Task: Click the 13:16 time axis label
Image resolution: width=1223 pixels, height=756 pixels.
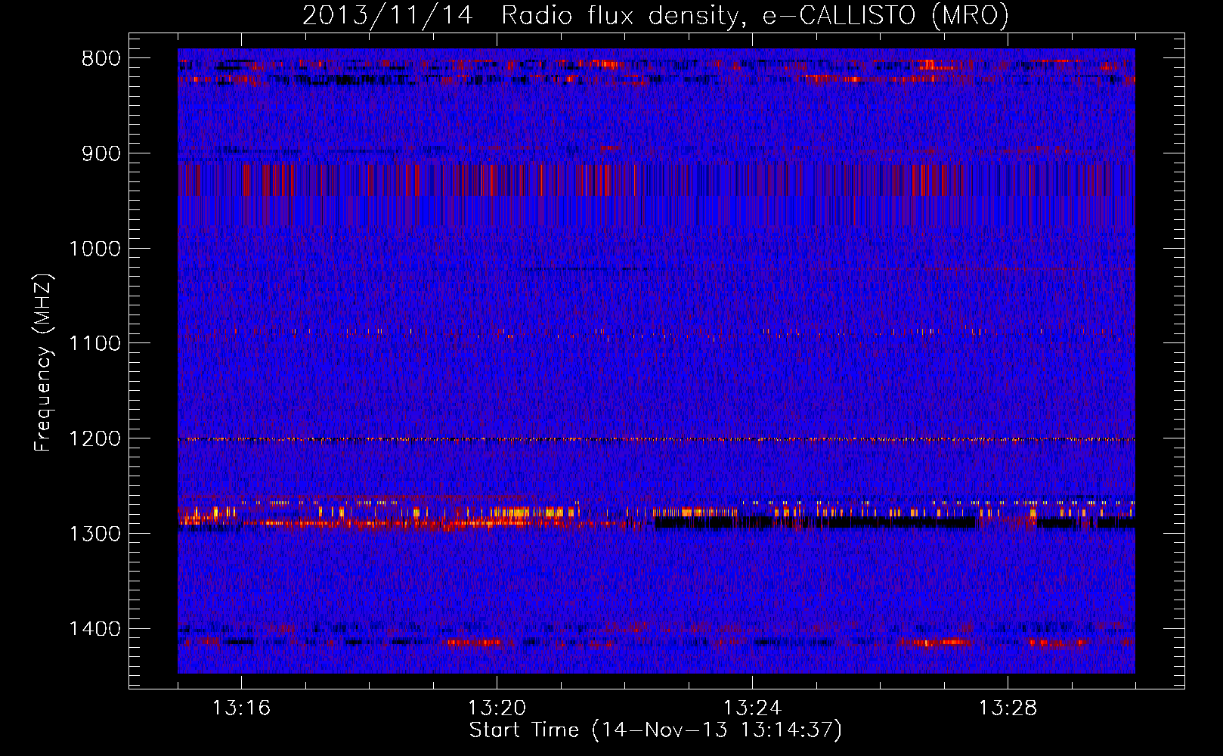Action: (x=241, y=708)
